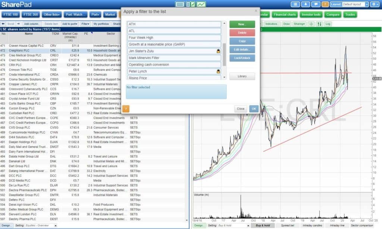This screenshot has width=382, height=229.
Task: Open the FTSE 100 list
Action: click(11, 15)
